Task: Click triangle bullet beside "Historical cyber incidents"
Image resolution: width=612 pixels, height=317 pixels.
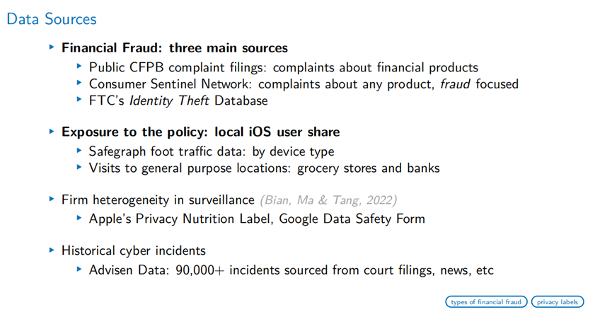Action: pos(51,250)
